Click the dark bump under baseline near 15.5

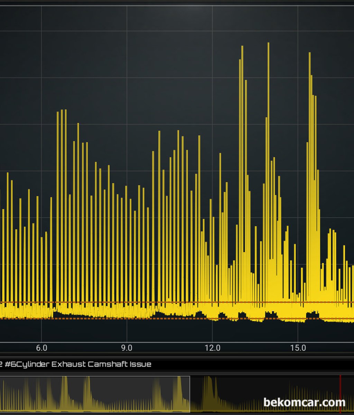point(313,315)
